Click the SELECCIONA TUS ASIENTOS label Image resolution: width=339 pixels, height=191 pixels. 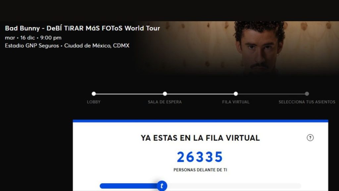pos(307,102)
